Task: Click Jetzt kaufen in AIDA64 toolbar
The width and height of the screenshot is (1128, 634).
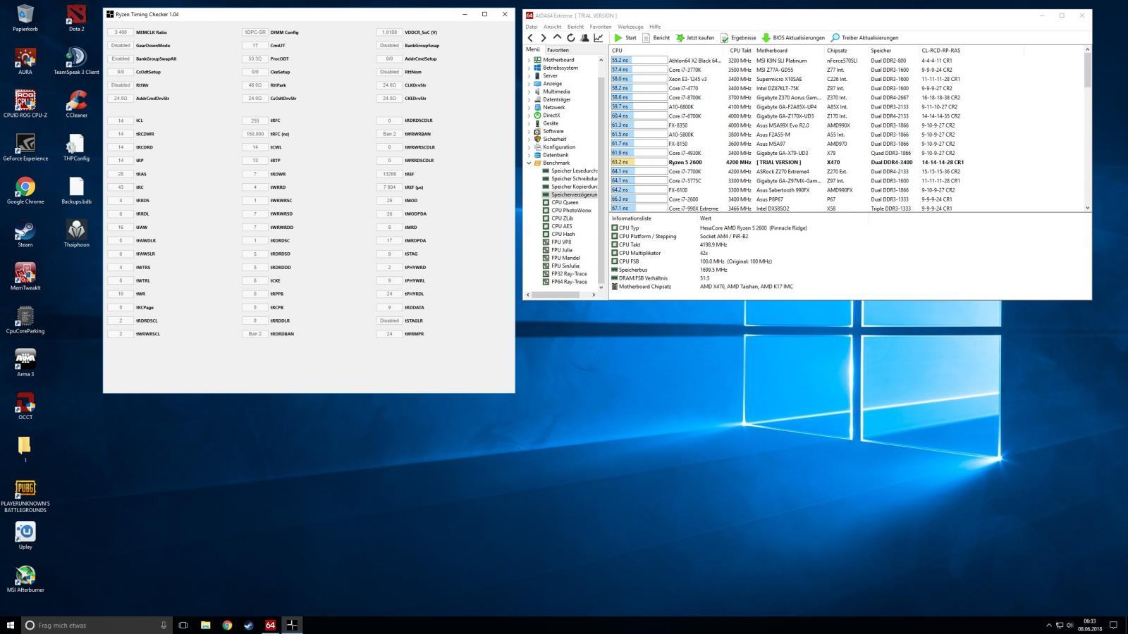Action: [x=694, y=38]
